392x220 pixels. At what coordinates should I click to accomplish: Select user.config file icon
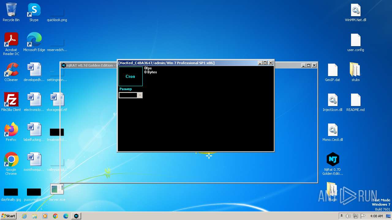[x=356, y=42]
